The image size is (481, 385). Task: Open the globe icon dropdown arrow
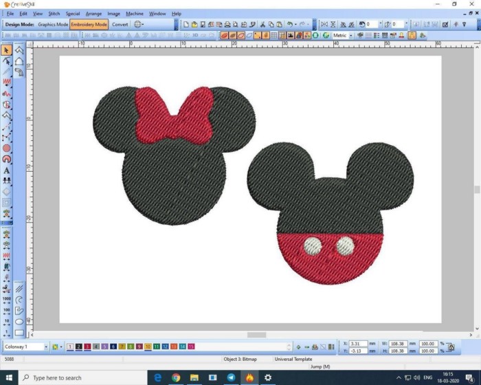(143, 24)
